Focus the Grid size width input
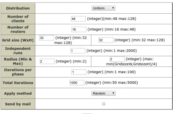The image size is (173, 114). coord(47,38)
